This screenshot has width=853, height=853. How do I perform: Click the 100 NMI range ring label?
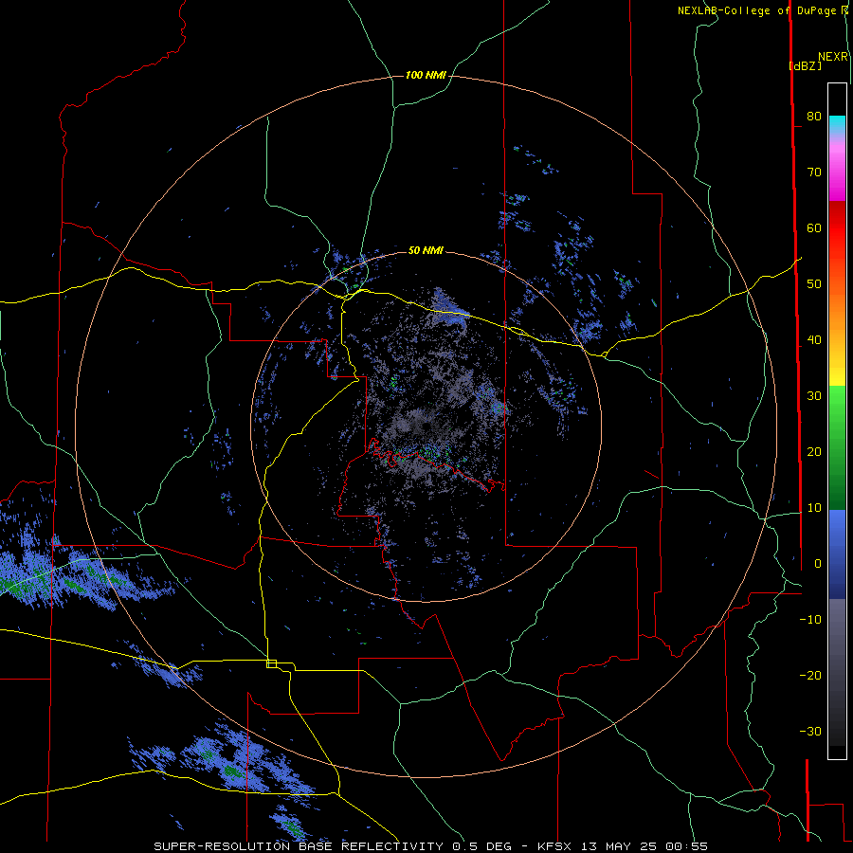tap(426, 75)
